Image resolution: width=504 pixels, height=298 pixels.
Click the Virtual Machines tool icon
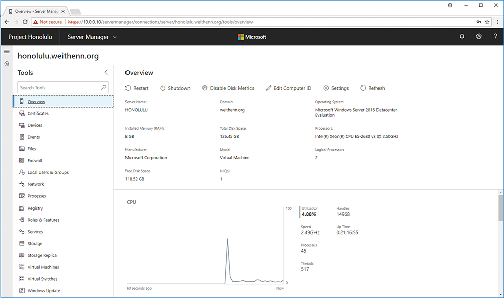click(x=22, y=267)
